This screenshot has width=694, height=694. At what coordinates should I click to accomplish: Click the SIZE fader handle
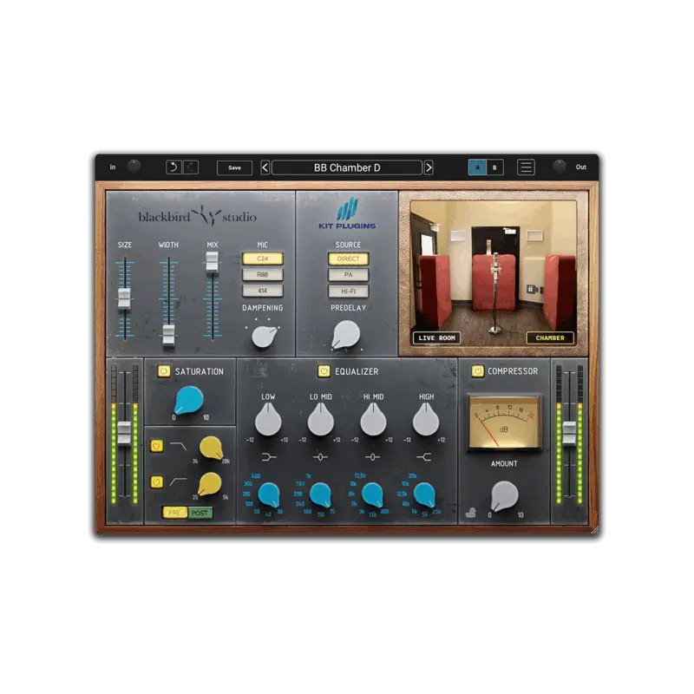tap(124, 298)
